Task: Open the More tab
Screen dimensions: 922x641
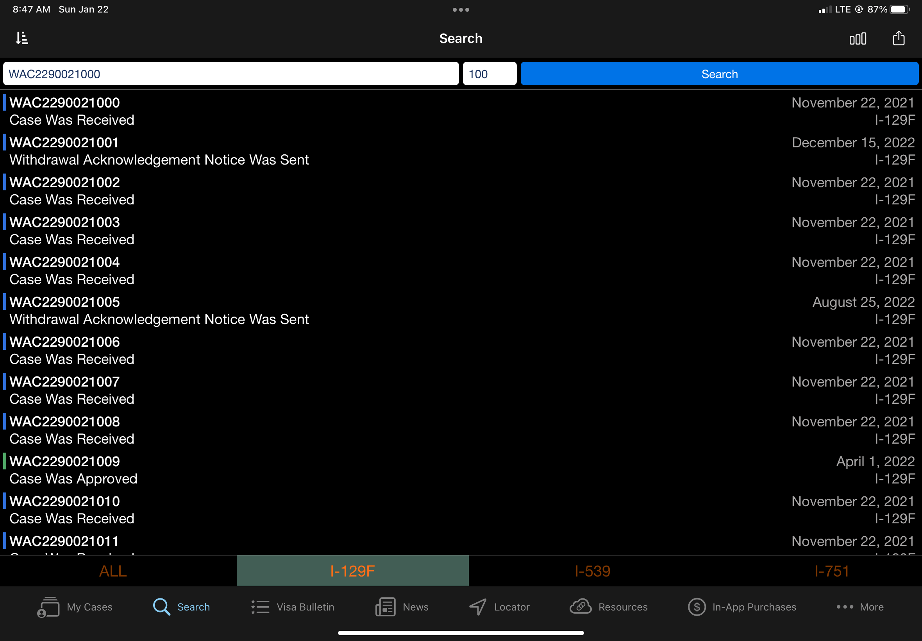Action: pyautogui.click(x=860, y=607)
